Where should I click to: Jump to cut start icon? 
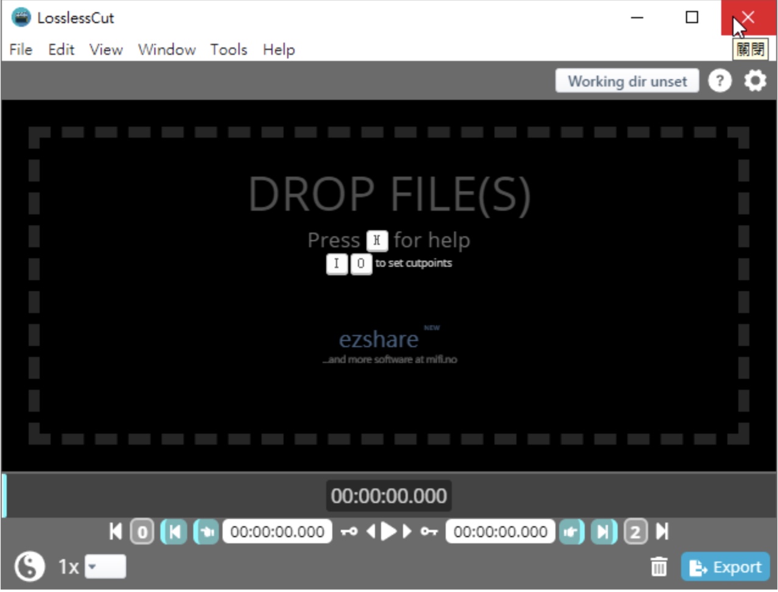(x=174, y=532)
